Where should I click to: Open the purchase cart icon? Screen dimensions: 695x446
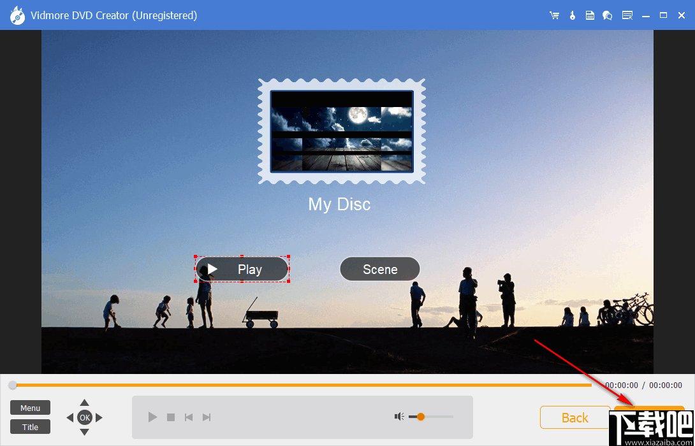pos(554,15)
